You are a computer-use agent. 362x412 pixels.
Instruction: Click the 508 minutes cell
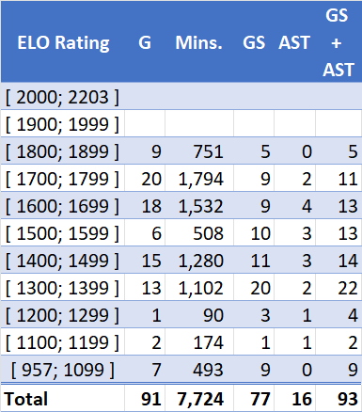click(199, 233)
